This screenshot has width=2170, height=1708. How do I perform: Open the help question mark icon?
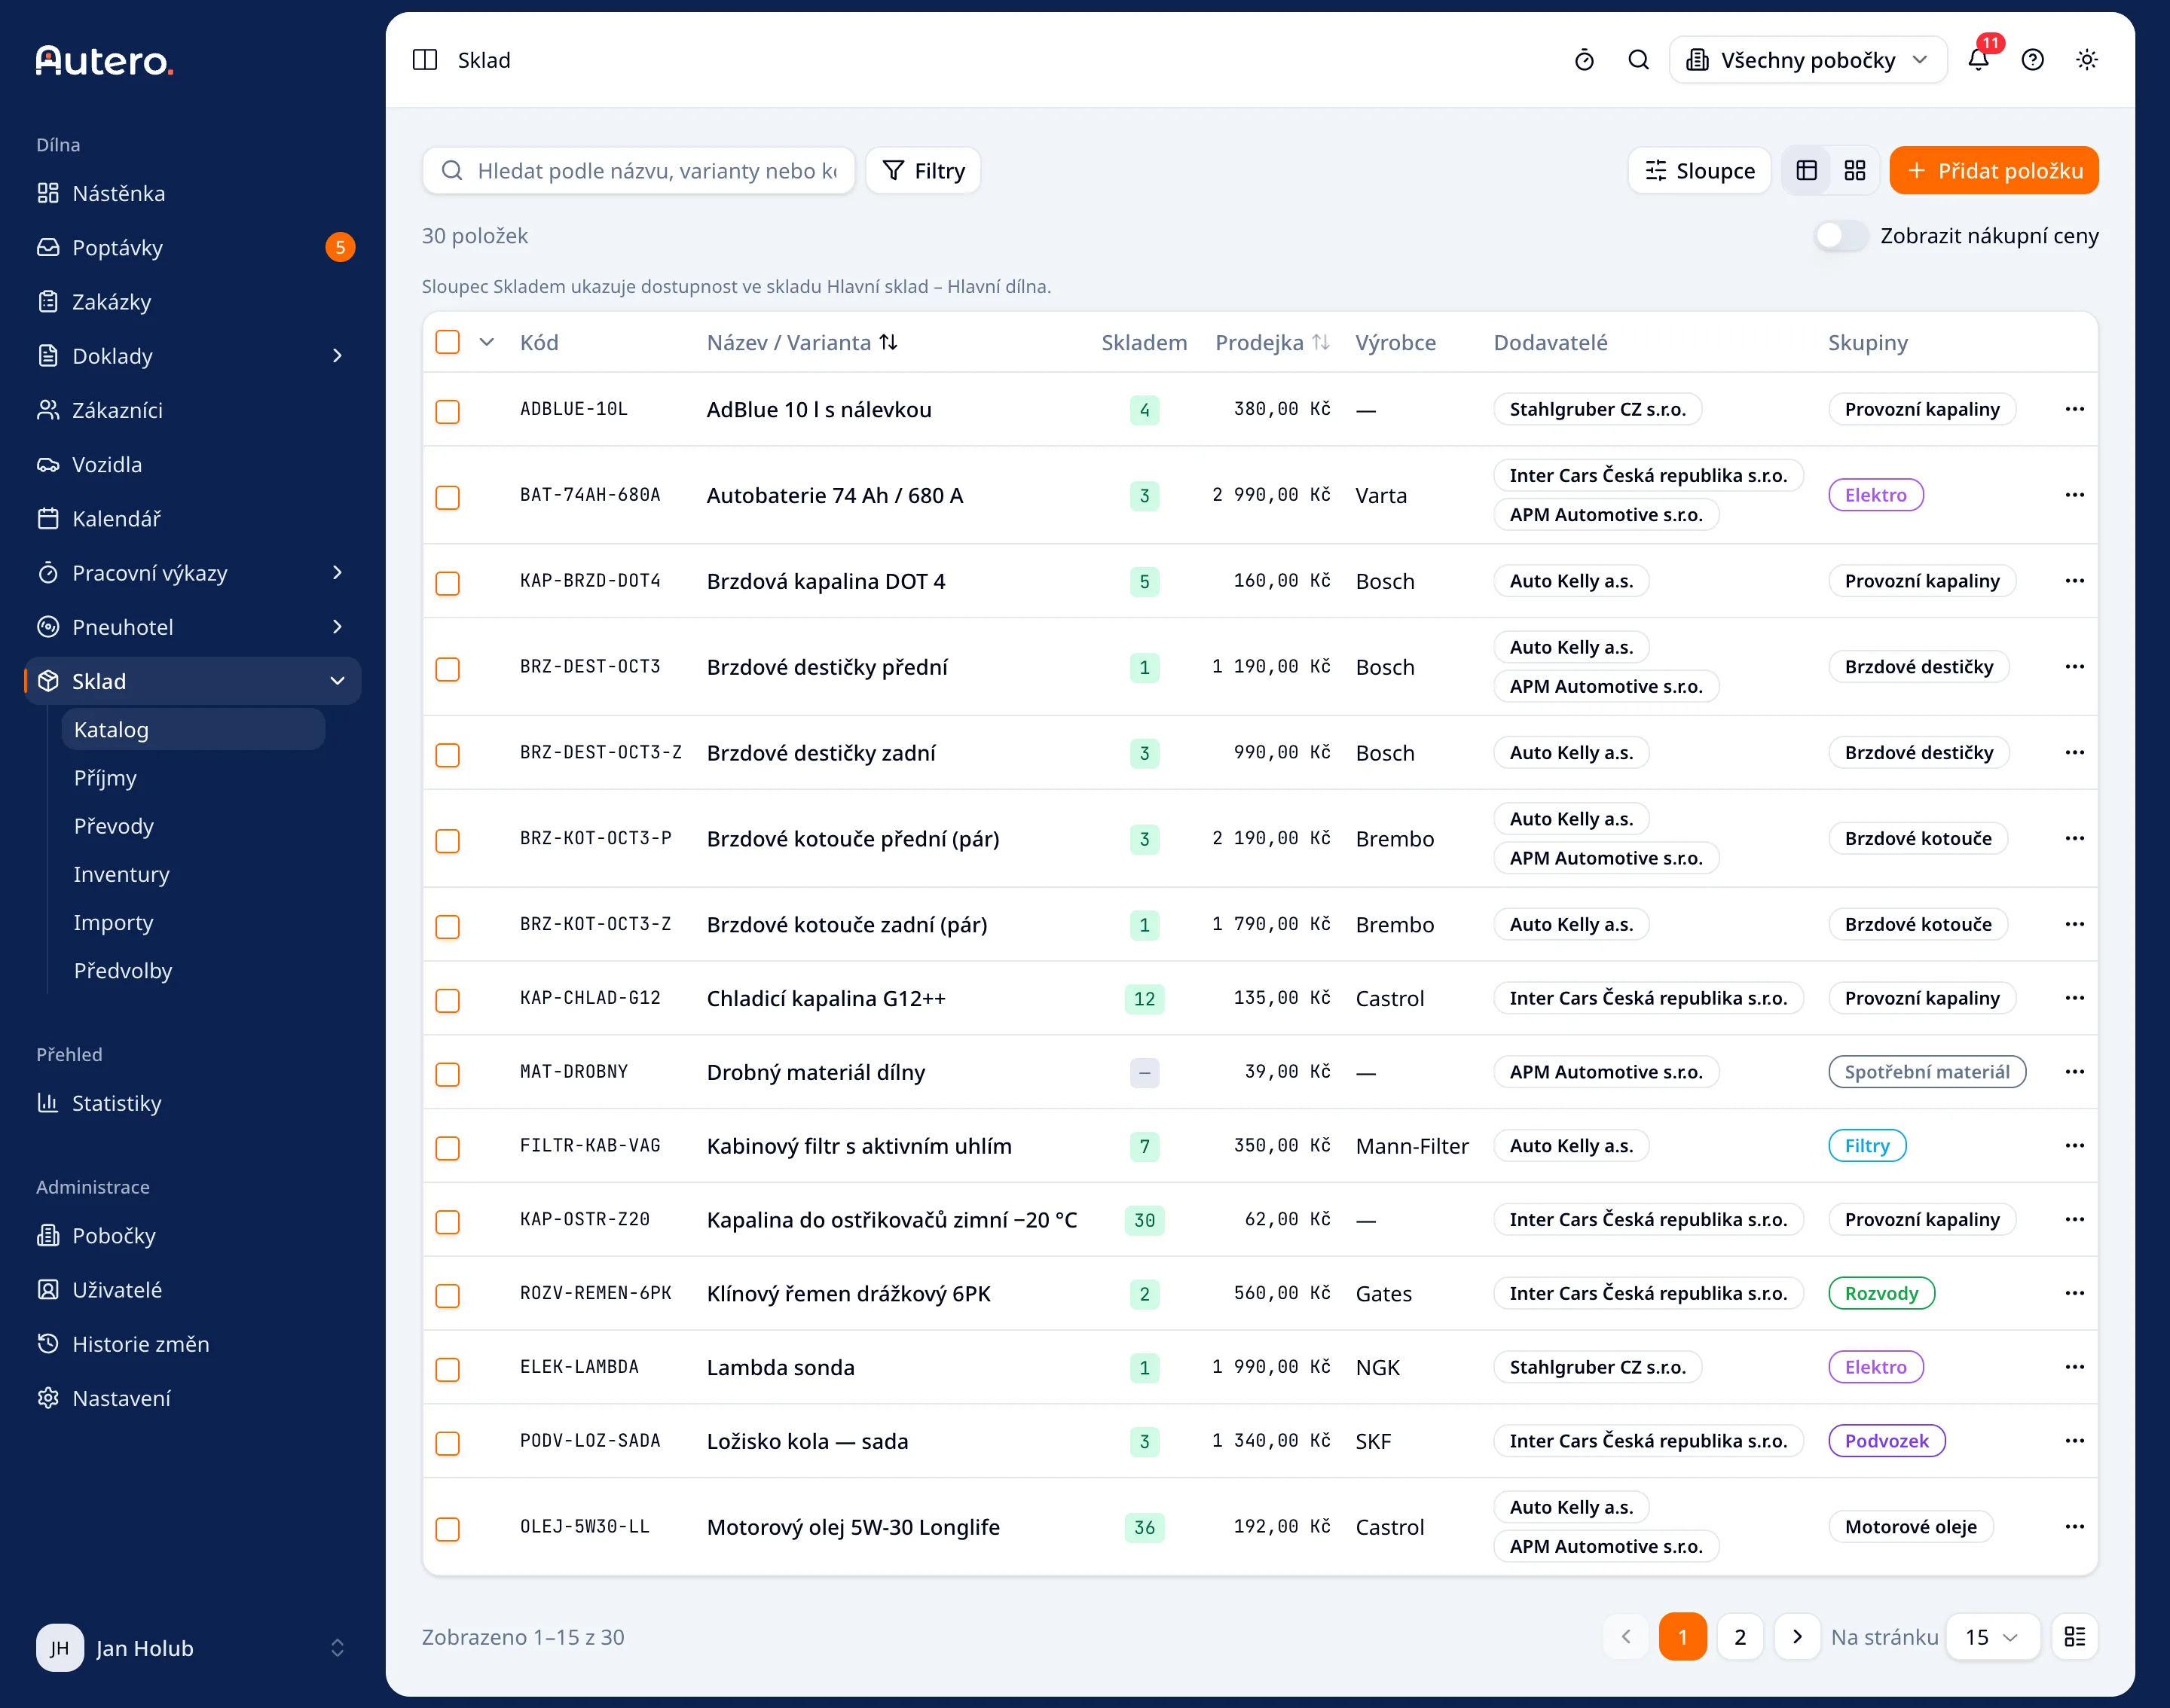(2032, 60)
